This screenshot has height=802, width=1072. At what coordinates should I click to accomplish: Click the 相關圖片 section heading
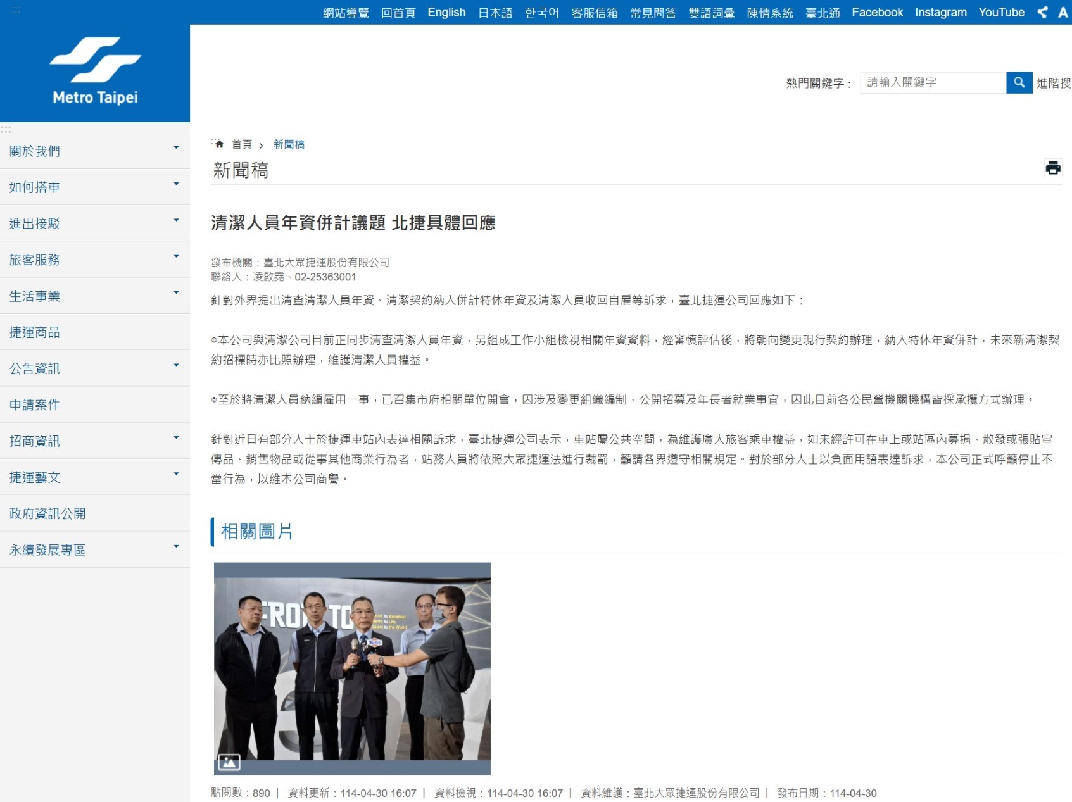click(256, 532)
